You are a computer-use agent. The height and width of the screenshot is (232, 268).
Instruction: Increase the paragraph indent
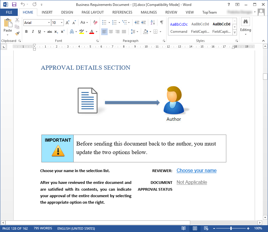point(143,22)
